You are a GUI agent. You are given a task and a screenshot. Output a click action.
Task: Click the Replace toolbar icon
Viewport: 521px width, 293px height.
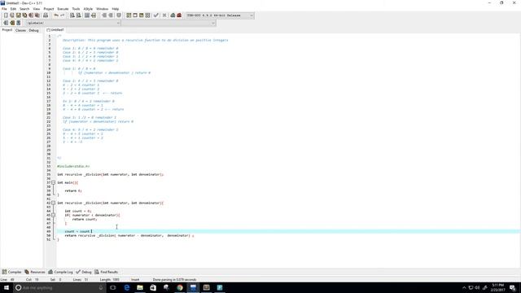point(79,15)
